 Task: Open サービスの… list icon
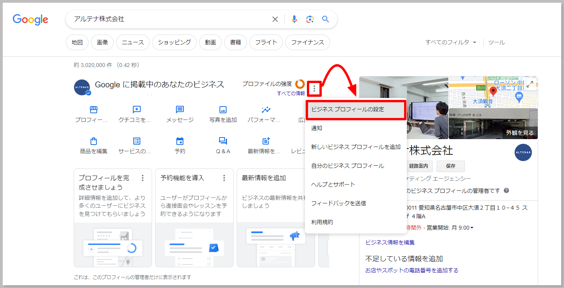click(x=137, y=141)
